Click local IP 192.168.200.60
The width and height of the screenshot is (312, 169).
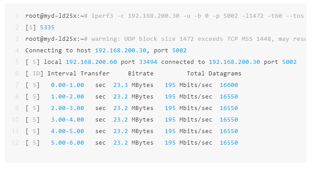91,62
